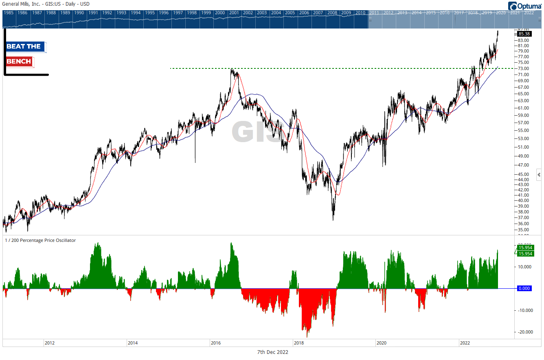Click the 10.000 oscillator axis label

pyautogui.click(x=524, y=267)
